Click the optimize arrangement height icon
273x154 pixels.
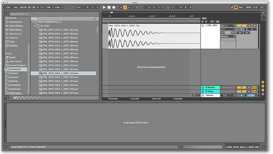(x=212, y=22)
